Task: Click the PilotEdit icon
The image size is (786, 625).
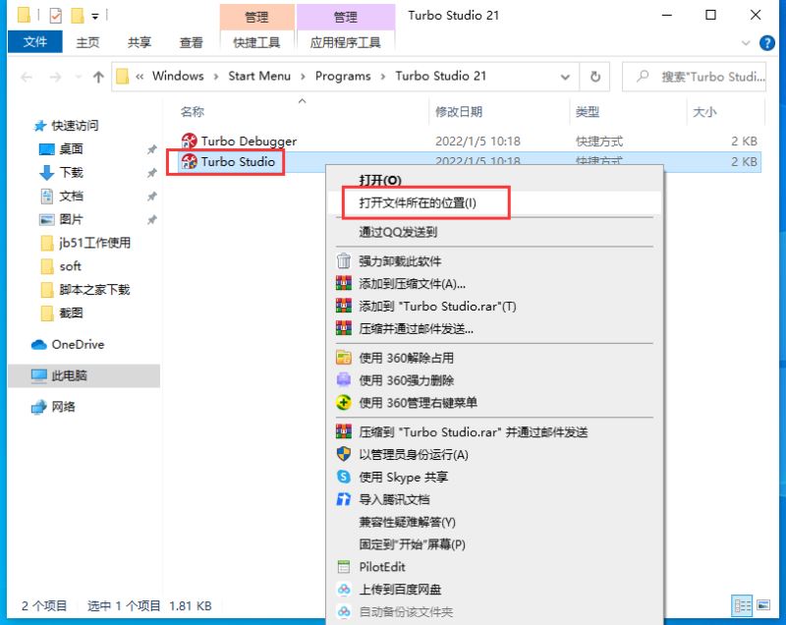Action: [343, 567]
